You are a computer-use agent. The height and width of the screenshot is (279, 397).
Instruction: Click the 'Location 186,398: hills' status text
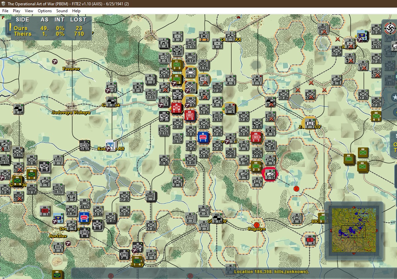[x=271, y=272]
